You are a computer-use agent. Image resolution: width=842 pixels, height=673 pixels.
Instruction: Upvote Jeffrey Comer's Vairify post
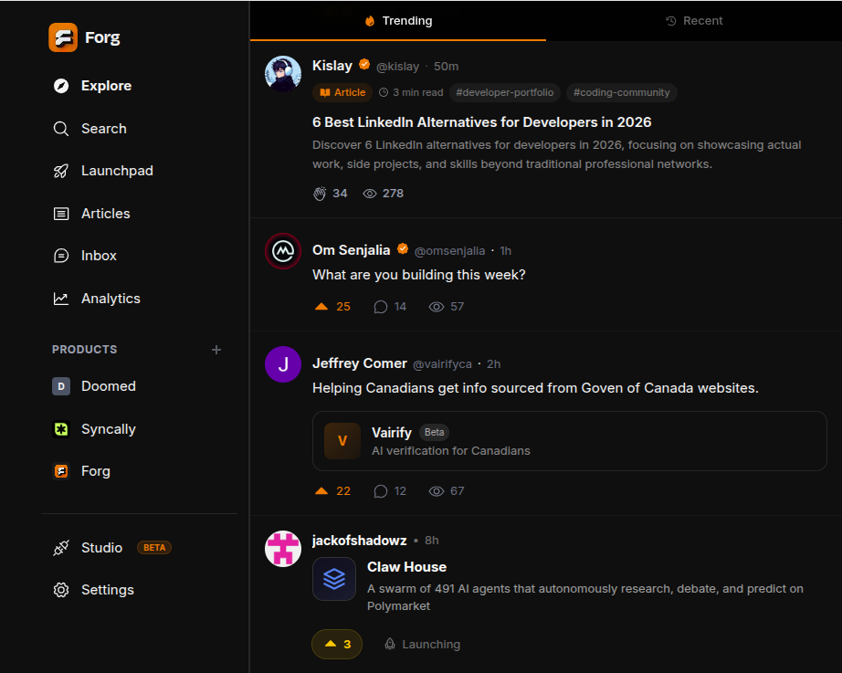332,490
